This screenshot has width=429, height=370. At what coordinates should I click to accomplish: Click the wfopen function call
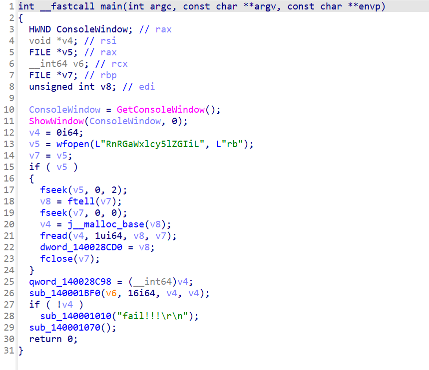click(73, 144)
